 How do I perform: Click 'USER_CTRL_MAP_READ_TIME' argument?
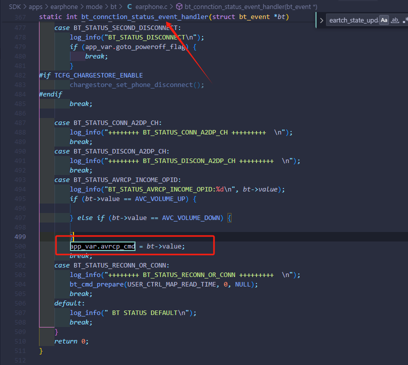click(x=171, y=284)
